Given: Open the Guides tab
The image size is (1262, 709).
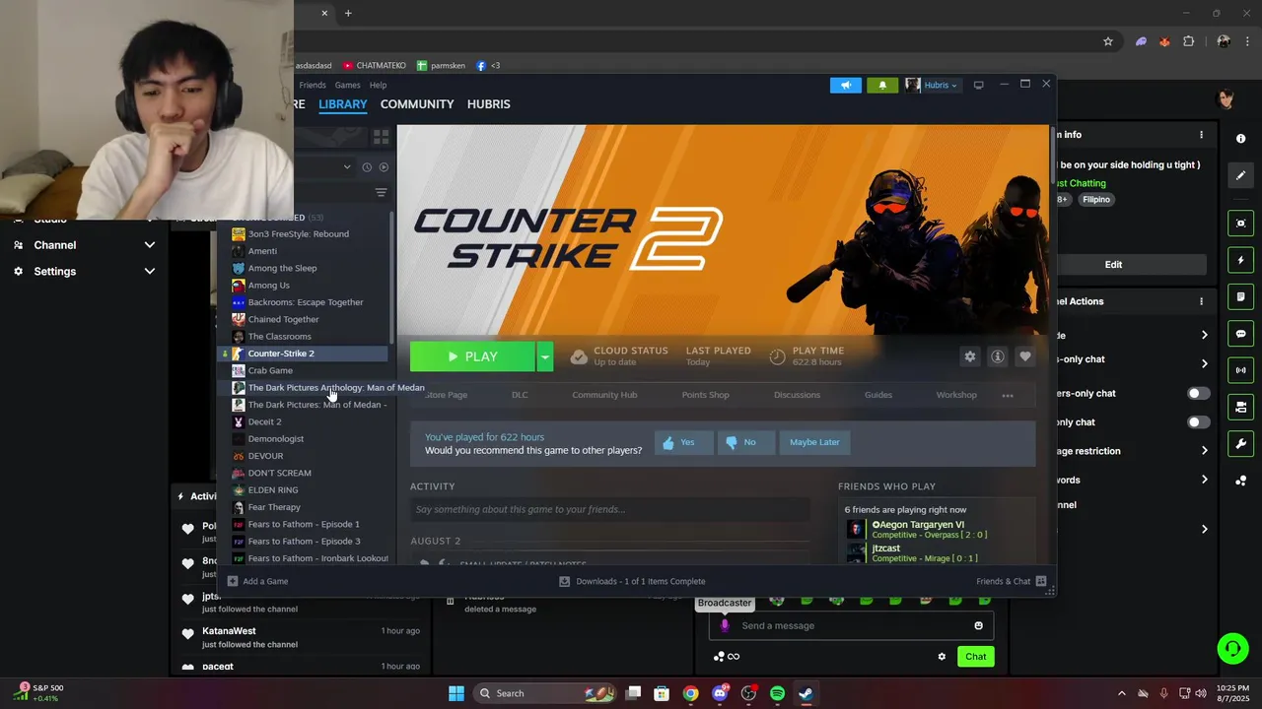Looking at the screenshot, I should (x=878, y=395).
